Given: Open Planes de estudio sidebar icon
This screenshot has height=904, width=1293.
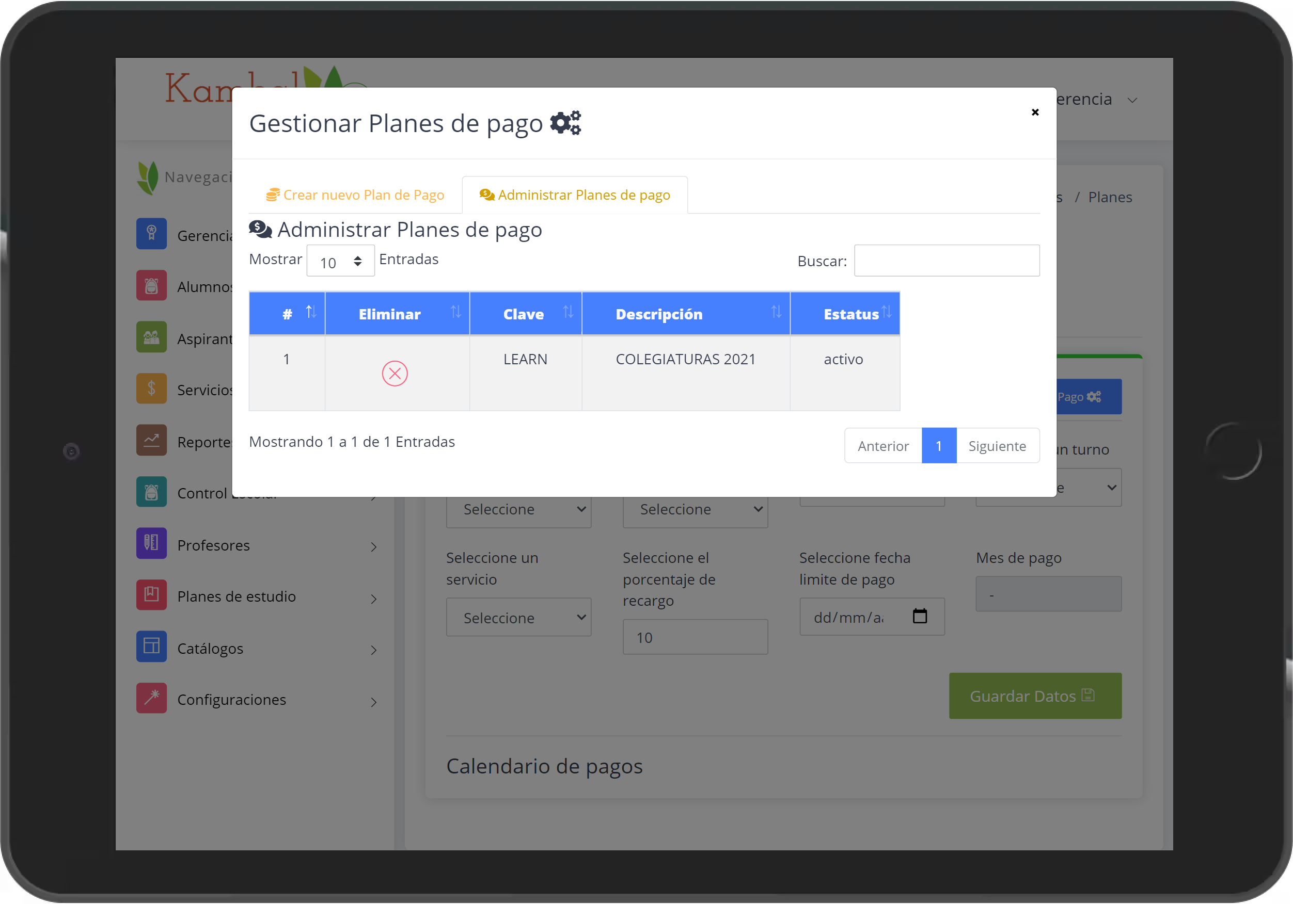Looking at the screenshot, I should pyautogui.click(x=151, y=595).
